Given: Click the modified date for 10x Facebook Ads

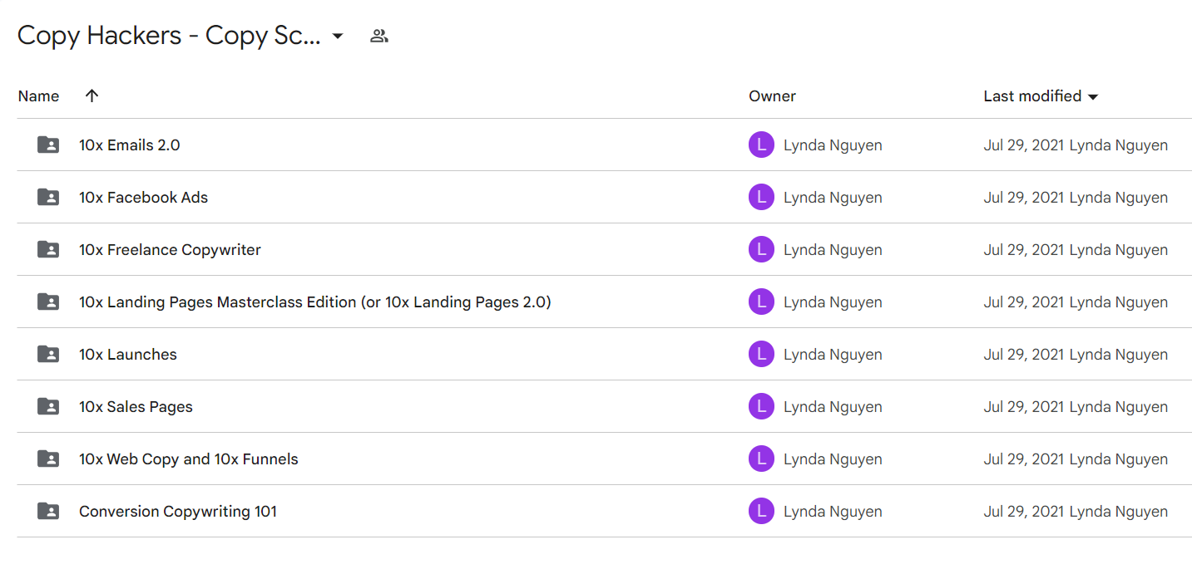Looking at the screenshot, I should (x=1024, y=198).
